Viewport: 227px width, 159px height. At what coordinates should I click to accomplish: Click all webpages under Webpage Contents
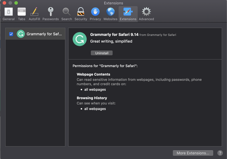[x=95, y=90]
